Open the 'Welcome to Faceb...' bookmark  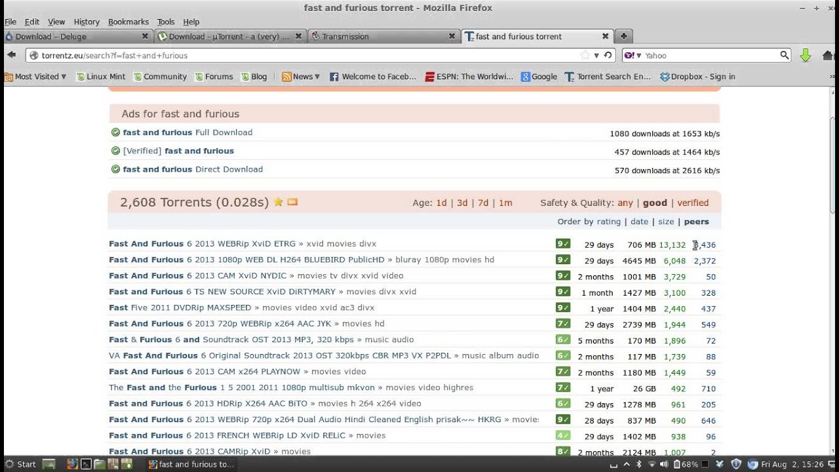(x=373, y=77)
